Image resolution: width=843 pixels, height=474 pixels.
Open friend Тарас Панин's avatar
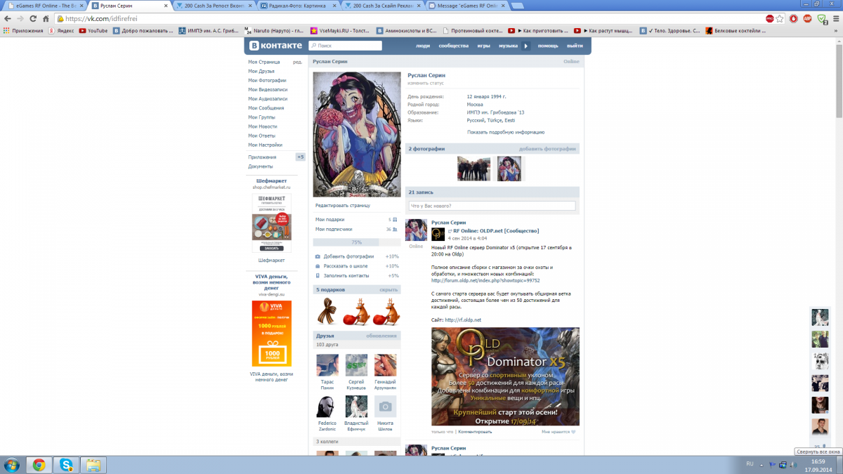327,365
